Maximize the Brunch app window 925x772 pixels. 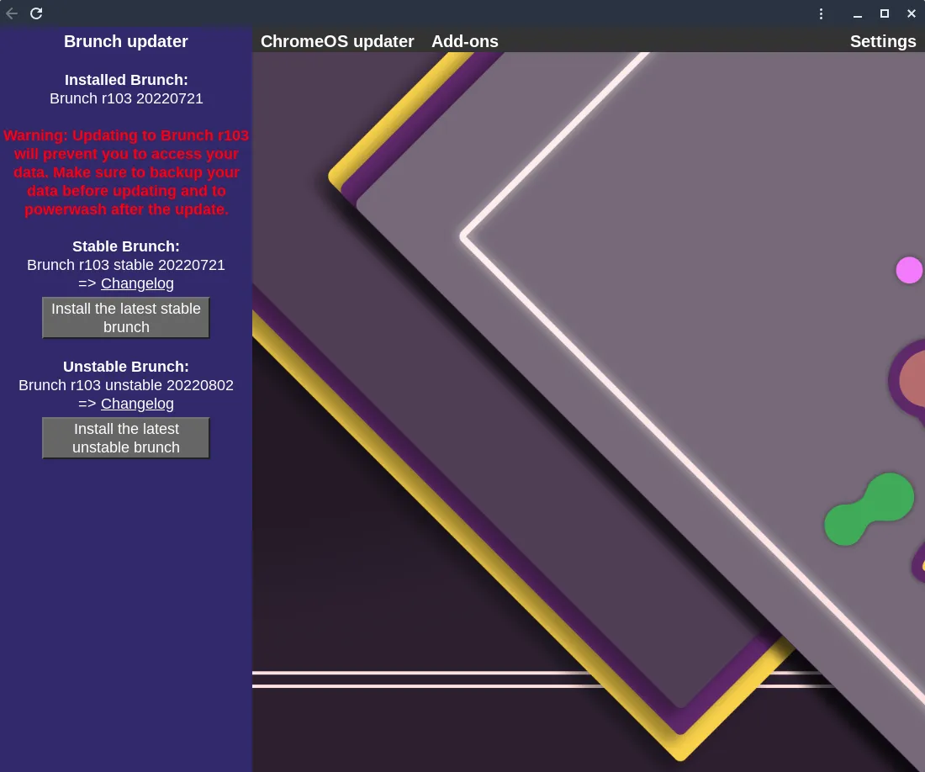click(884, 13)
